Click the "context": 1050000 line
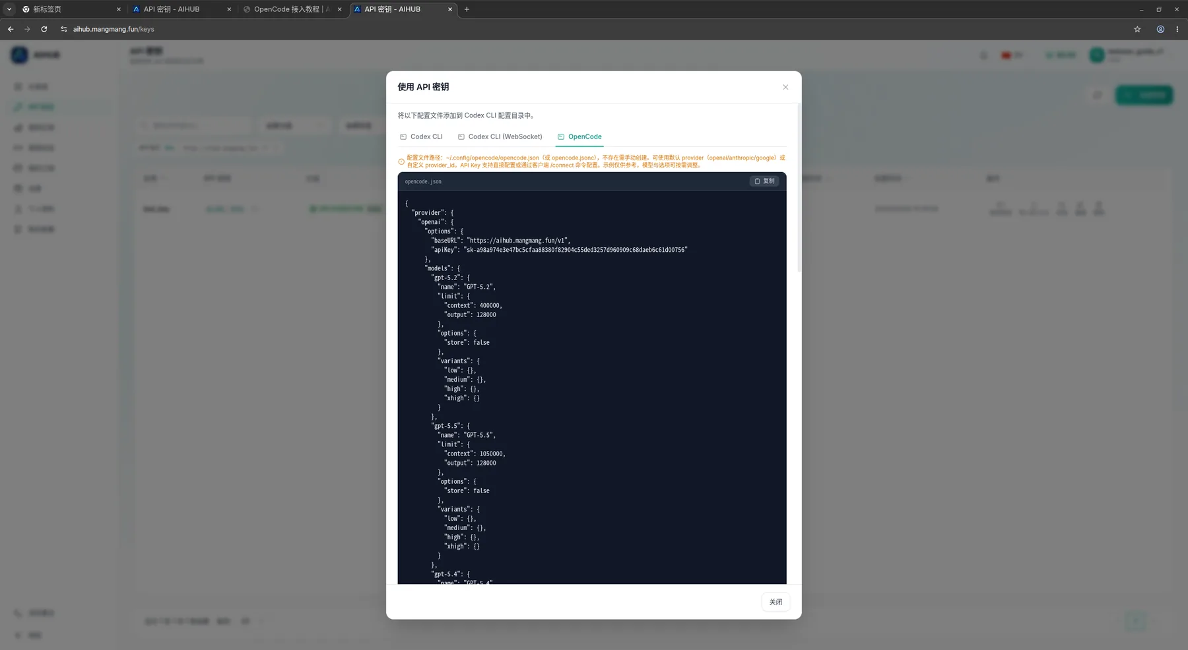1188x650 pixels. [x=475, y=454]
